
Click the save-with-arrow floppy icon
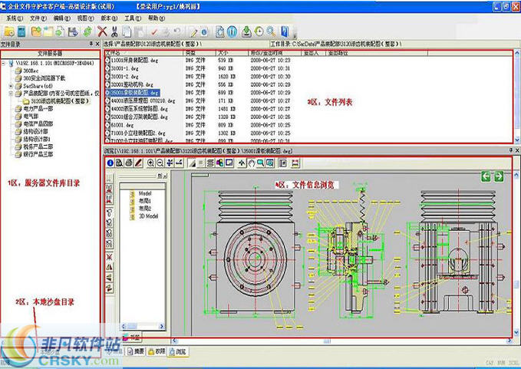coord(73,31)
